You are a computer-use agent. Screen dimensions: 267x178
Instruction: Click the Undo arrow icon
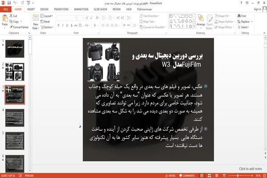coord(15,3)
